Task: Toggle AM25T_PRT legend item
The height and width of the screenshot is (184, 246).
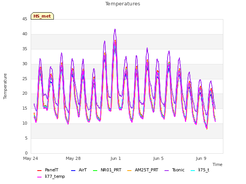Action: coord(143,170)
